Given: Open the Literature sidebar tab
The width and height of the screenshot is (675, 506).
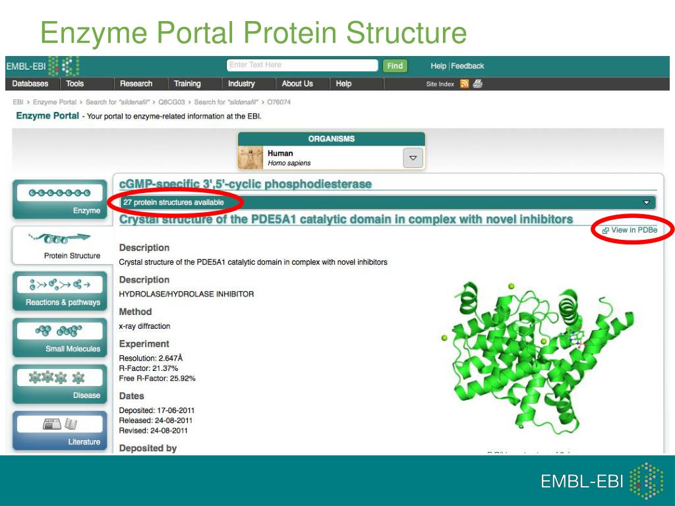Looking at the screenshot, I should (60, 431).
